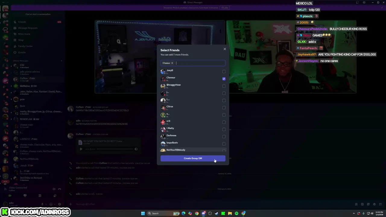
Task: Open OBS Studio from the taskbar
Action: point(210,213)
